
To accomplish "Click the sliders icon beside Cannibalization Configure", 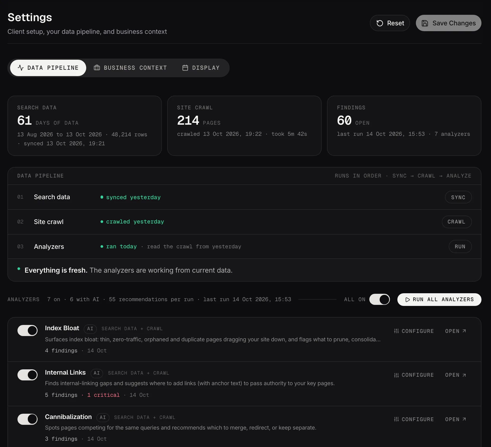I will click(396, 419).
